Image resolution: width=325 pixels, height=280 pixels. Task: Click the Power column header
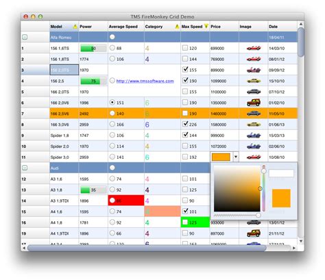(x=93, y=27)
